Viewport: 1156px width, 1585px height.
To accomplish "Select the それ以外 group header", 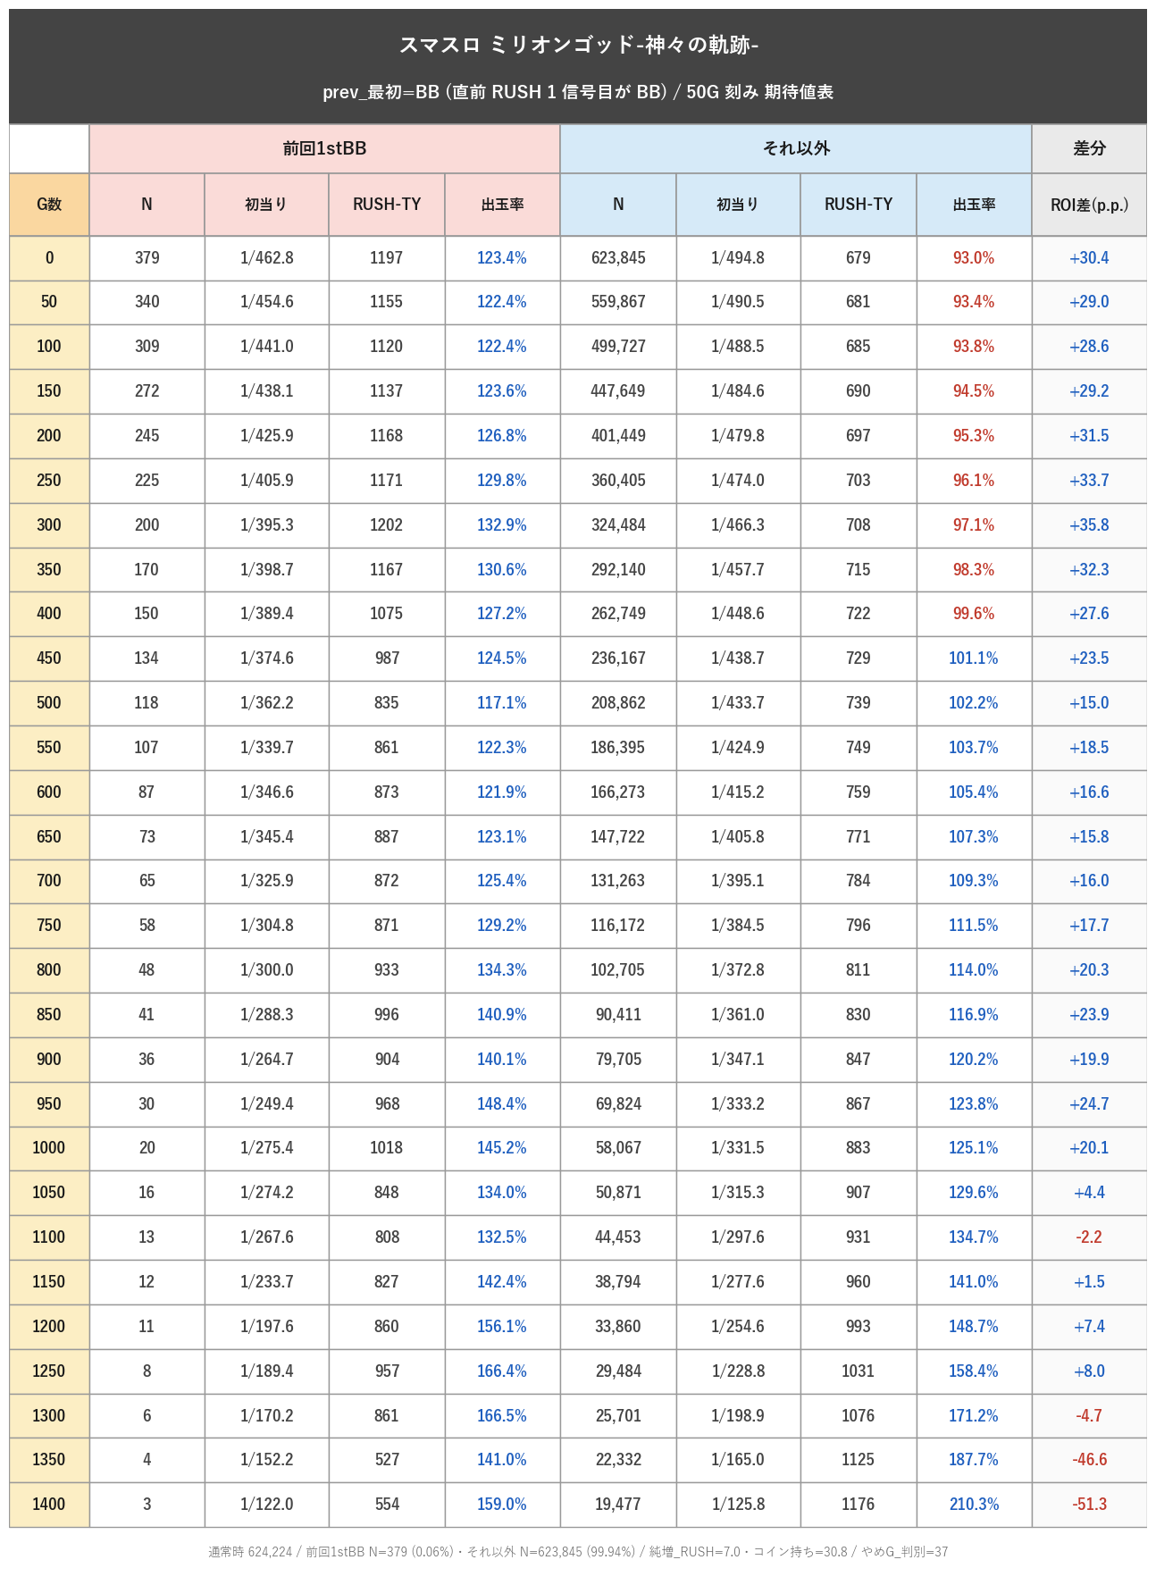I will [x=796, y=148].
